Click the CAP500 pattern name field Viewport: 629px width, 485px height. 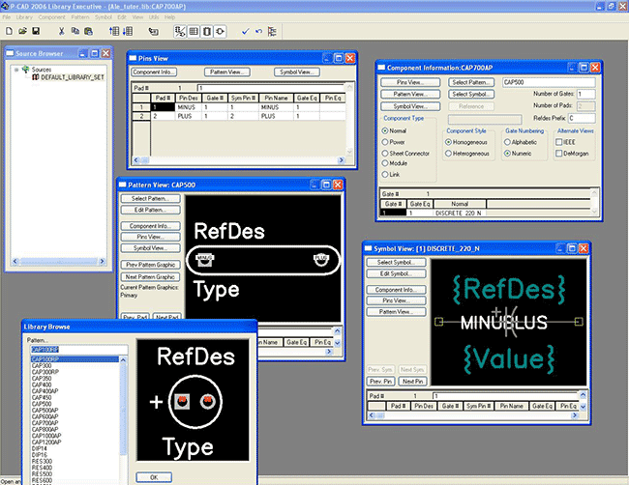pyautogui.click(x=549, y=82)
